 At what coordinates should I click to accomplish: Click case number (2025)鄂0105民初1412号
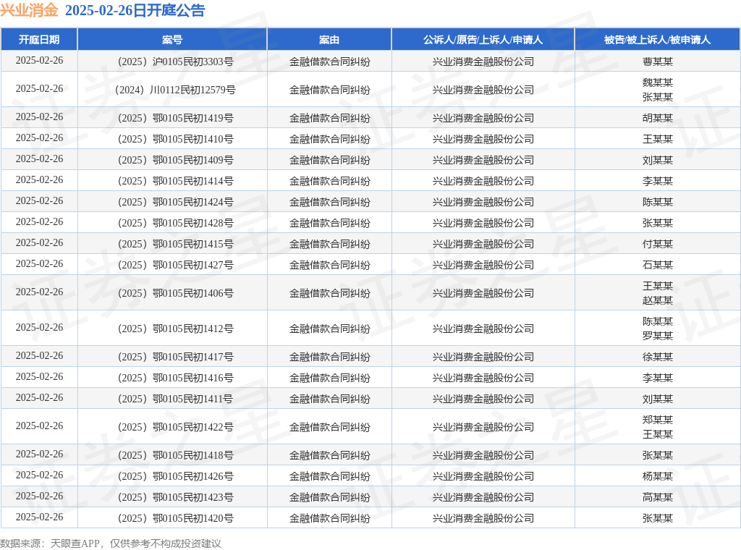[175, 329]
